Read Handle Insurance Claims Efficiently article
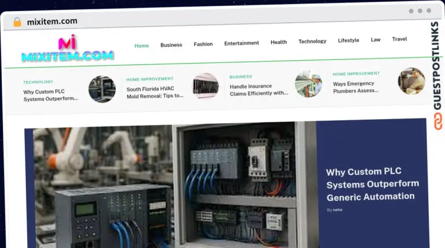Viewport: 445px width, 248px height. coord(258,90)
